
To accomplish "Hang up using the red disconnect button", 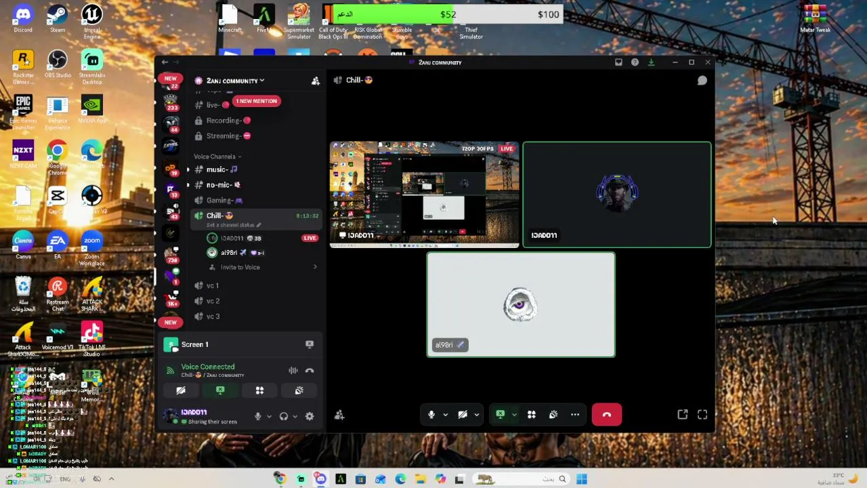I will [x=607, y=415].
